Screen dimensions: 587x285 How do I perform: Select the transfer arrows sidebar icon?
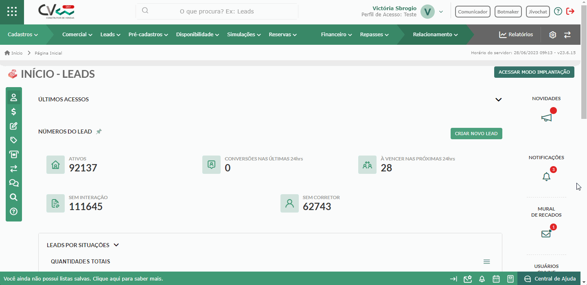(x=13, y=169)
